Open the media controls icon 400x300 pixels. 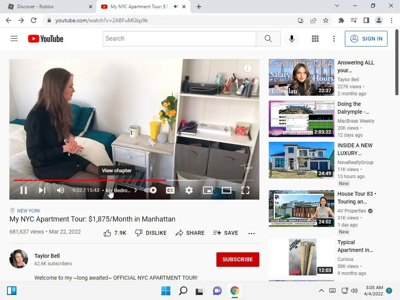354,20
